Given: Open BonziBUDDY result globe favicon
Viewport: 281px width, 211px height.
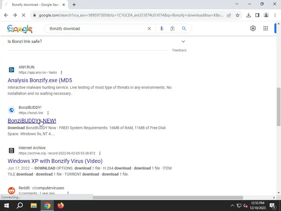Looking at the screenshot, I should click(x=12, y=110).
